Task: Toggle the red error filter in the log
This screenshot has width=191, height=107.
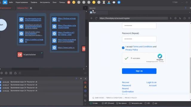Action: pos(85,83)
